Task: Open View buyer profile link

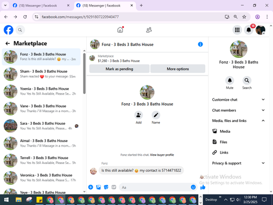Action: (162, 155)
